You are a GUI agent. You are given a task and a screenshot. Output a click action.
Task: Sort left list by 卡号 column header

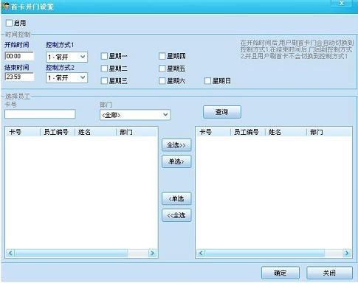23,132
